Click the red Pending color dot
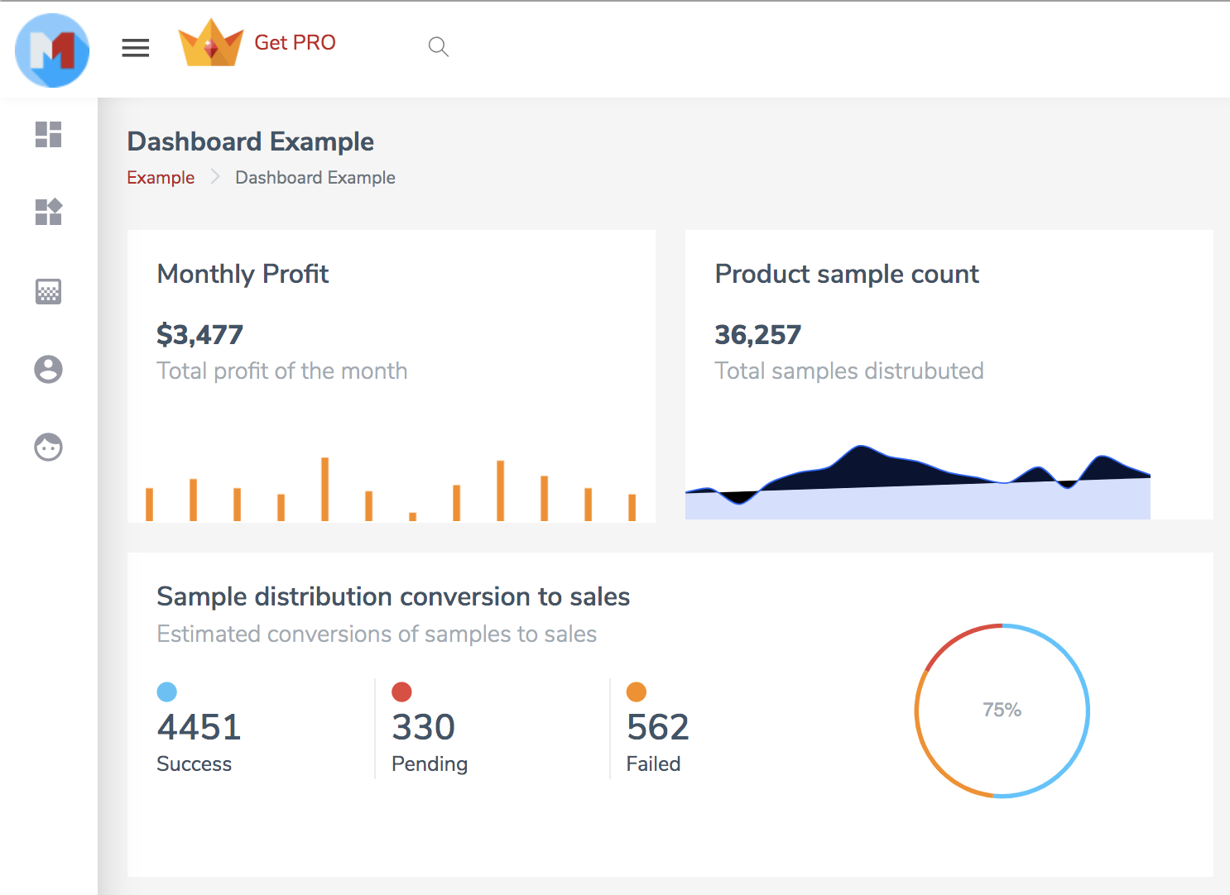Viewport: 1230px width, 895px height. click(x=401, y=692)
